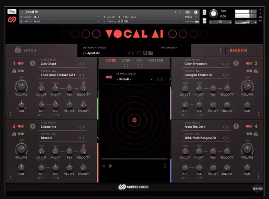Open options menu dots next to Random
The image size is (269, 199).
point(220,50)
